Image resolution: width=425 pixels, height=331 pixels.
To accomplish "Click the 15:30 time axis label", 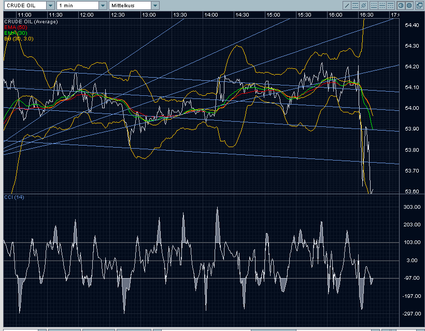I will click(304, 15).
